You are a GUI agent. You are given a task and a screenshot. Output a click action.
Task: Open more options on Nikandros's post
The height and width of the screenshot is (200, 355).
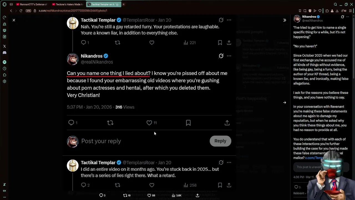click(229, 56)
